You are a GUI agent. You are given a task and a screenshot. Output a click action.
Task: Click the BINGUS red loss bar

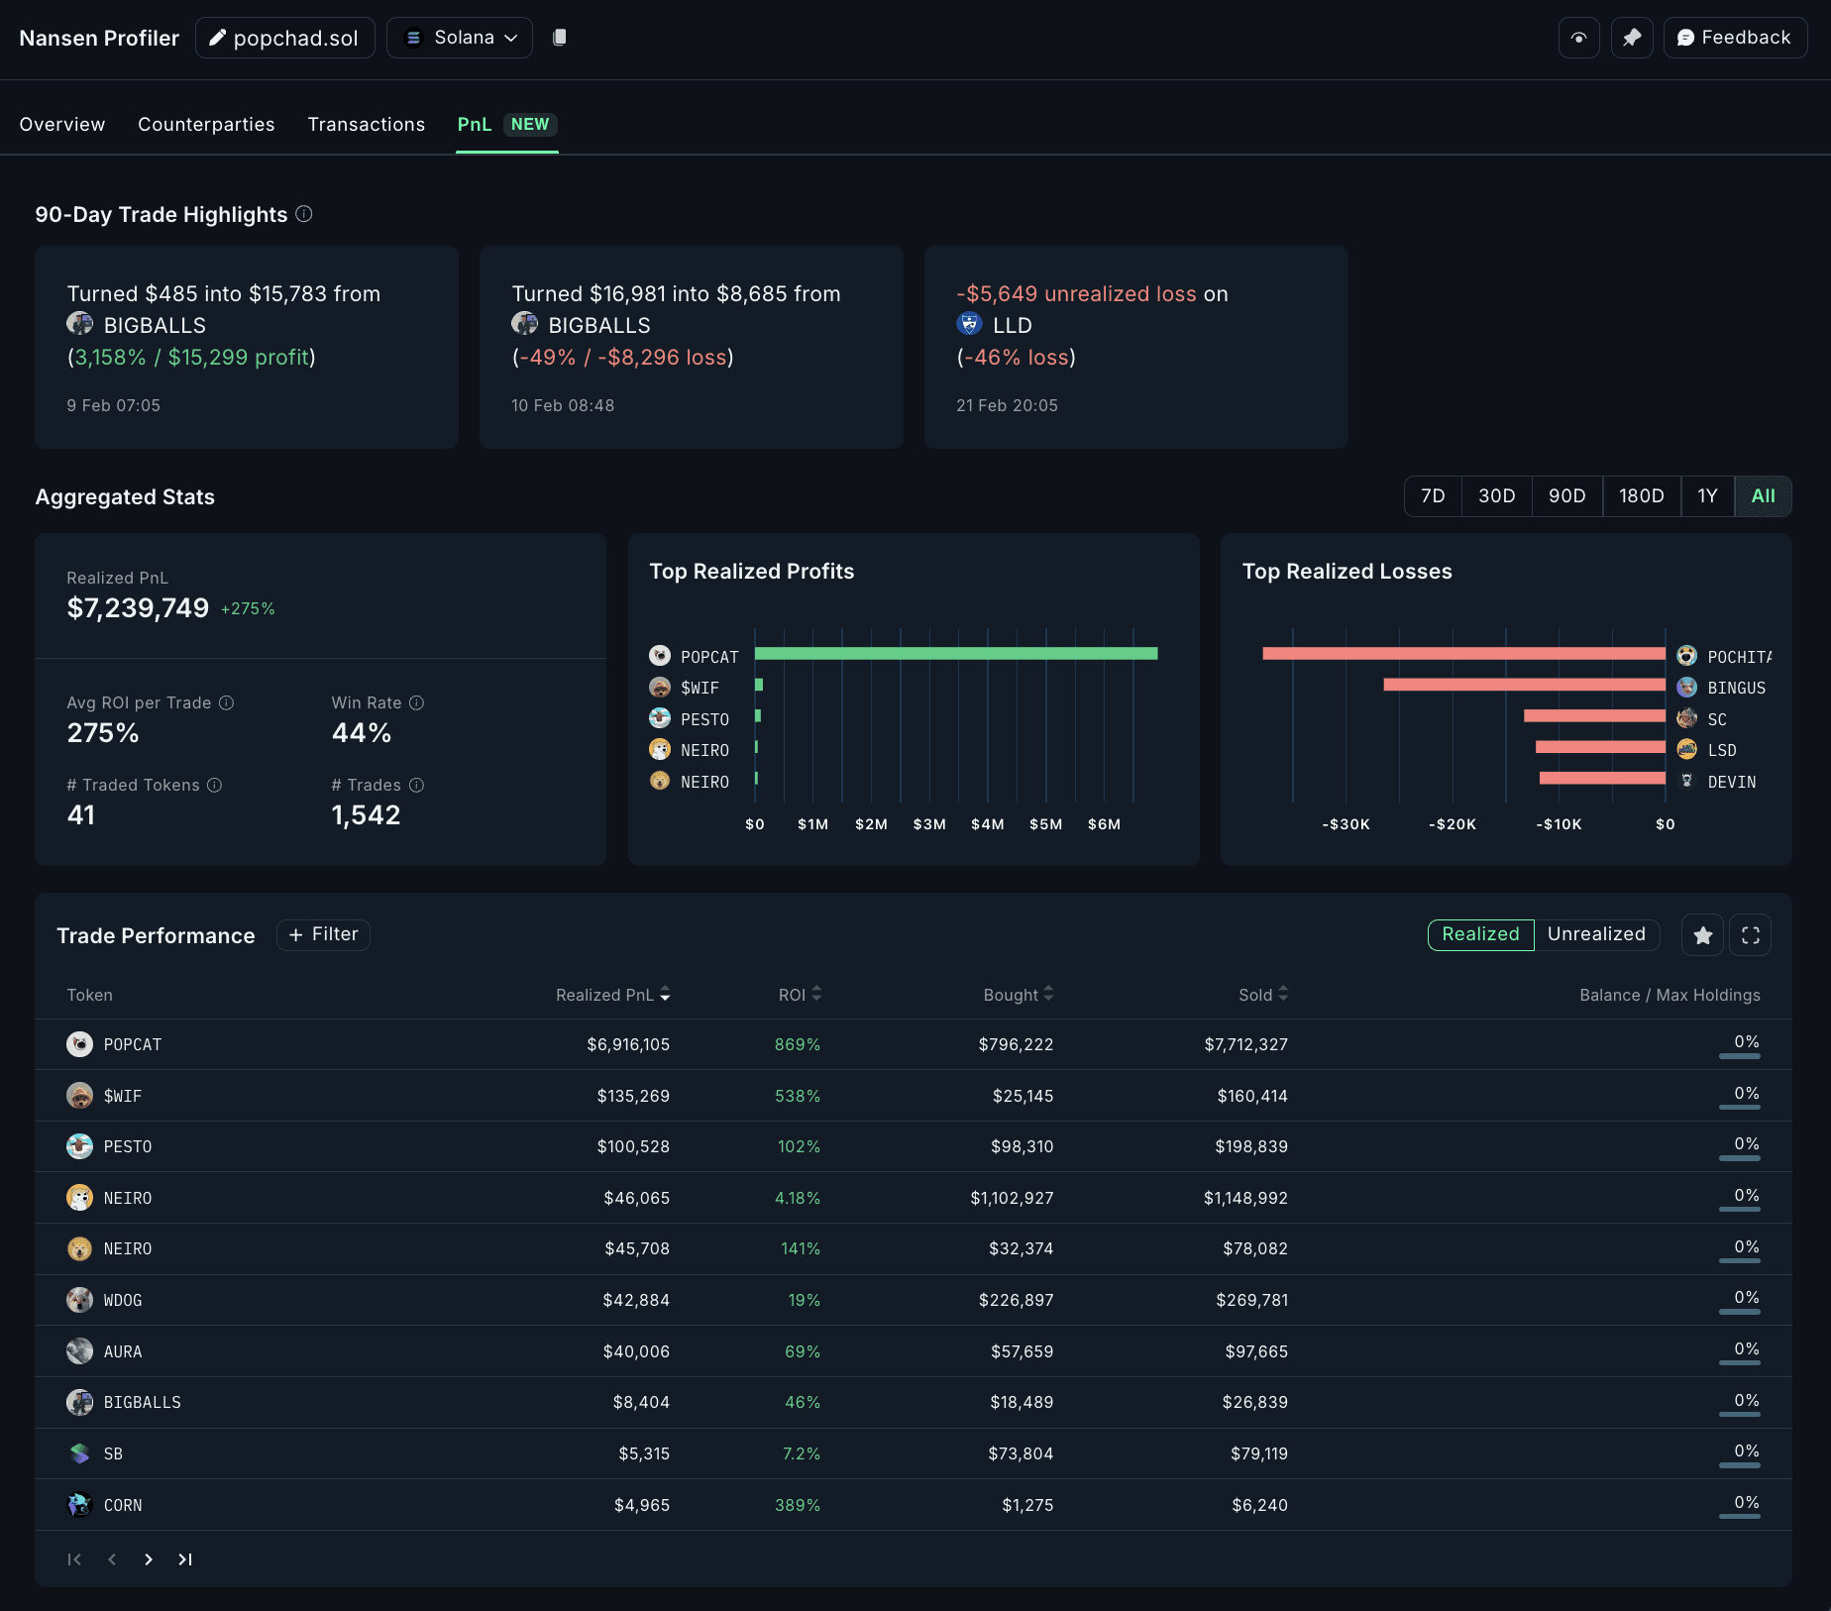click(x=1524, y=685)
